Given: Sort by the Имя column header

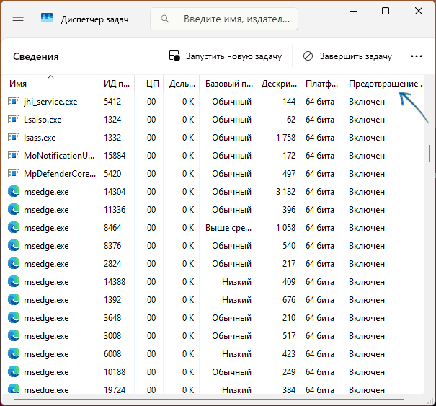Looking at the screenshot, I should tap(18, 84).
